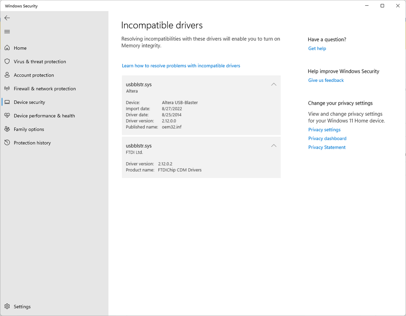The width and height of the screenshot is (406, 316).
Task: Open Settings via the gear icon
Action: tap(7, 307)
